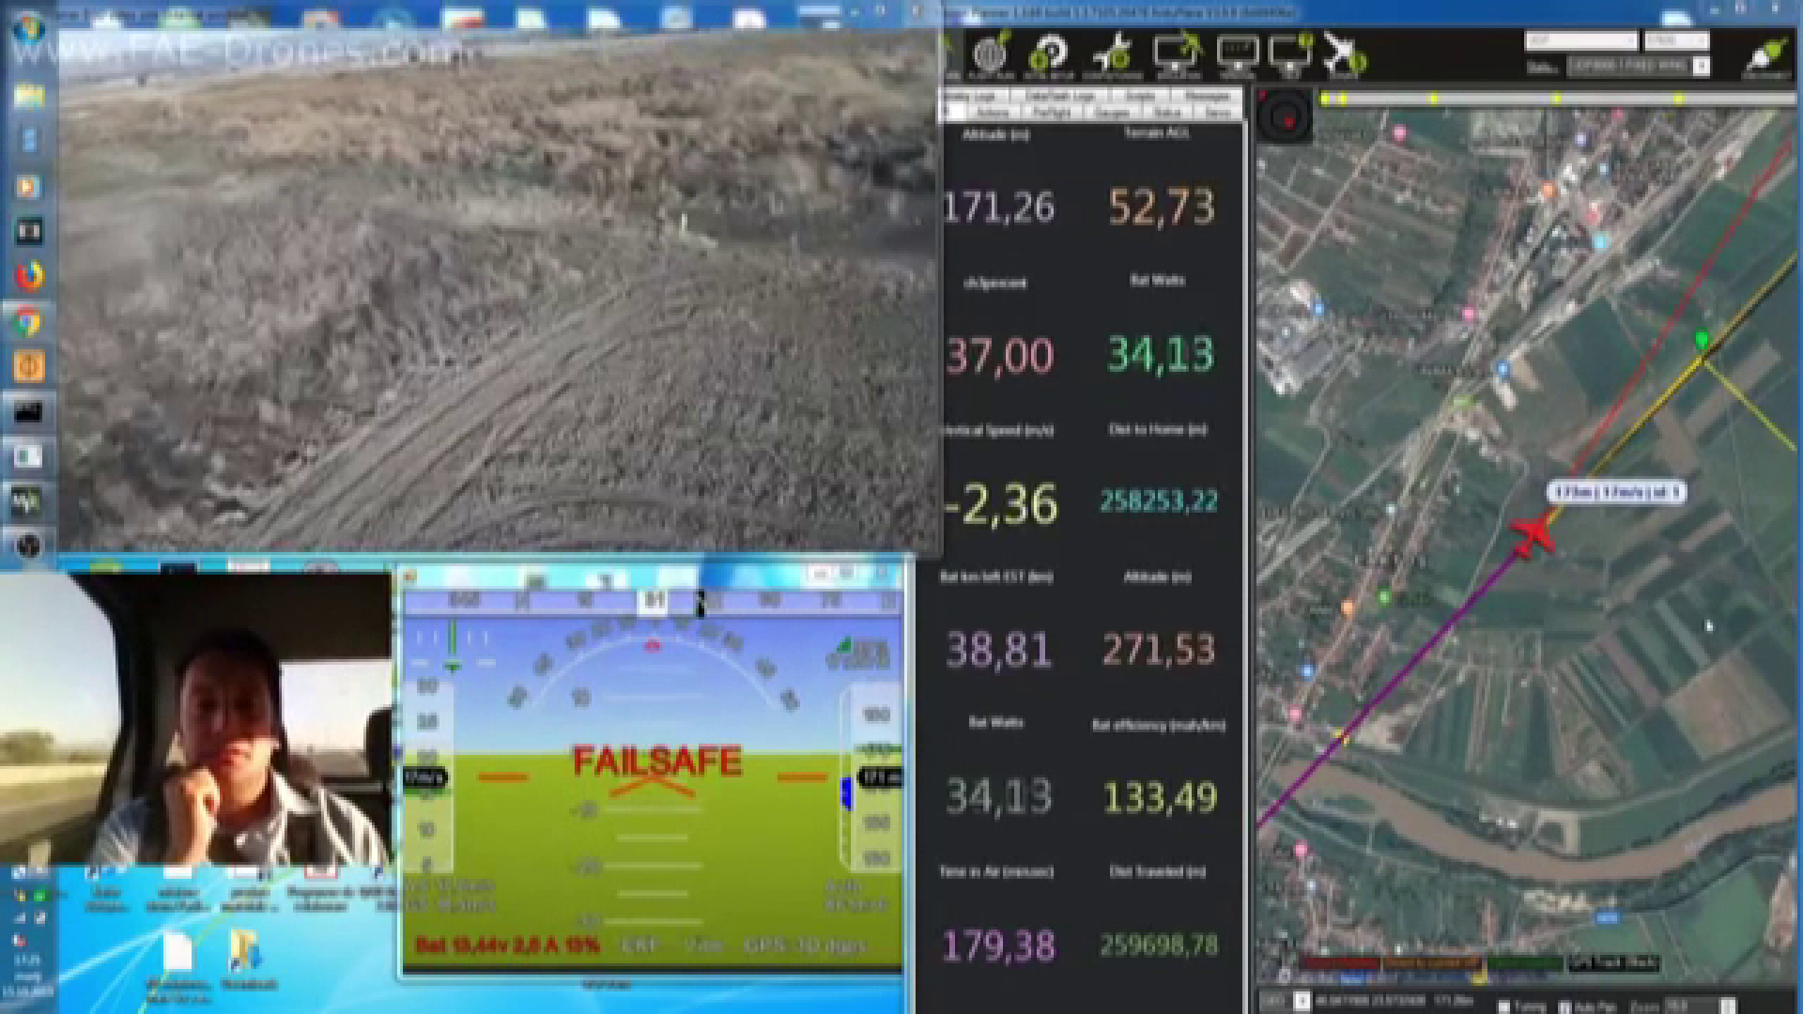Screen dimensions: 1803x1014
Task: Click the link Stats button
Action: (x=1542, y=67)
